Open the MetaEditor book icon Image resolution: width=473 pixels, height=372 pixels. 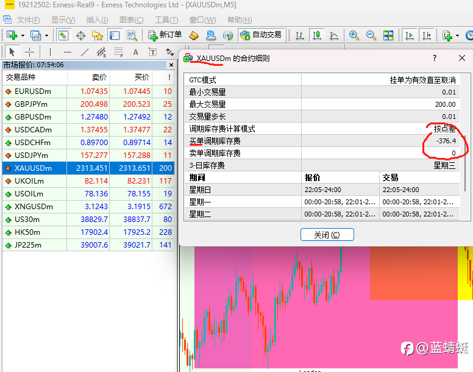[194, 35]
